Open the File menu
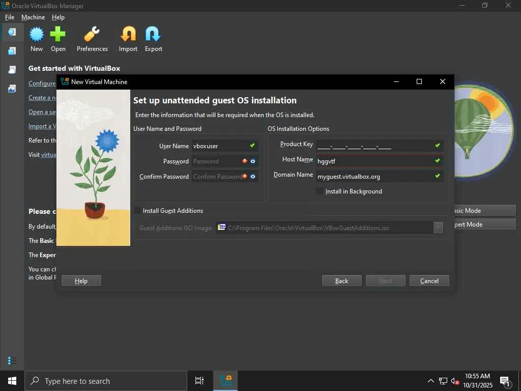Screen dimensions: 521x391 pos(10,17)
